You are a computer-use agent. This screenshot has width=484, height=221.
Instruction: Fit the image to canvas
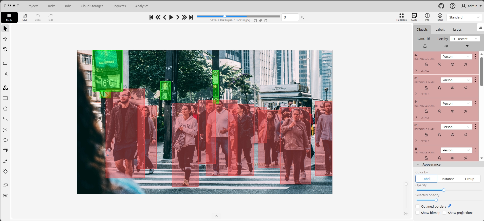[x=5, y=63]
